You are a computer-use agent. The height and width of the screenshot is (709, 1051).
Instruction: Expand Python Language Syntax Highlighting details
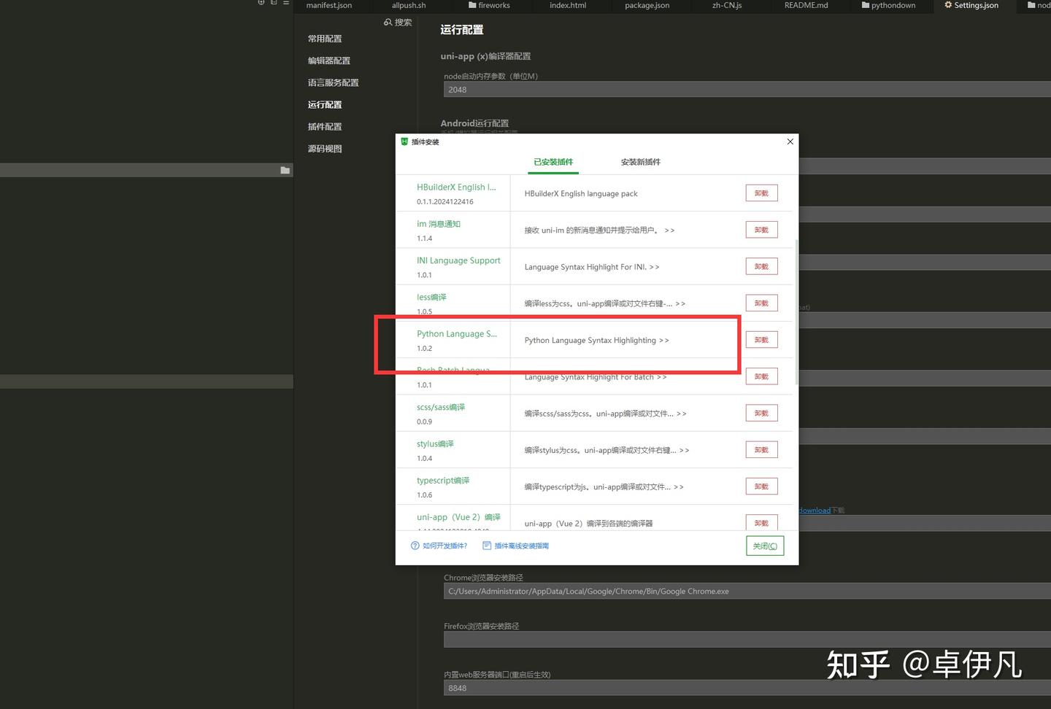click(663, 340)
